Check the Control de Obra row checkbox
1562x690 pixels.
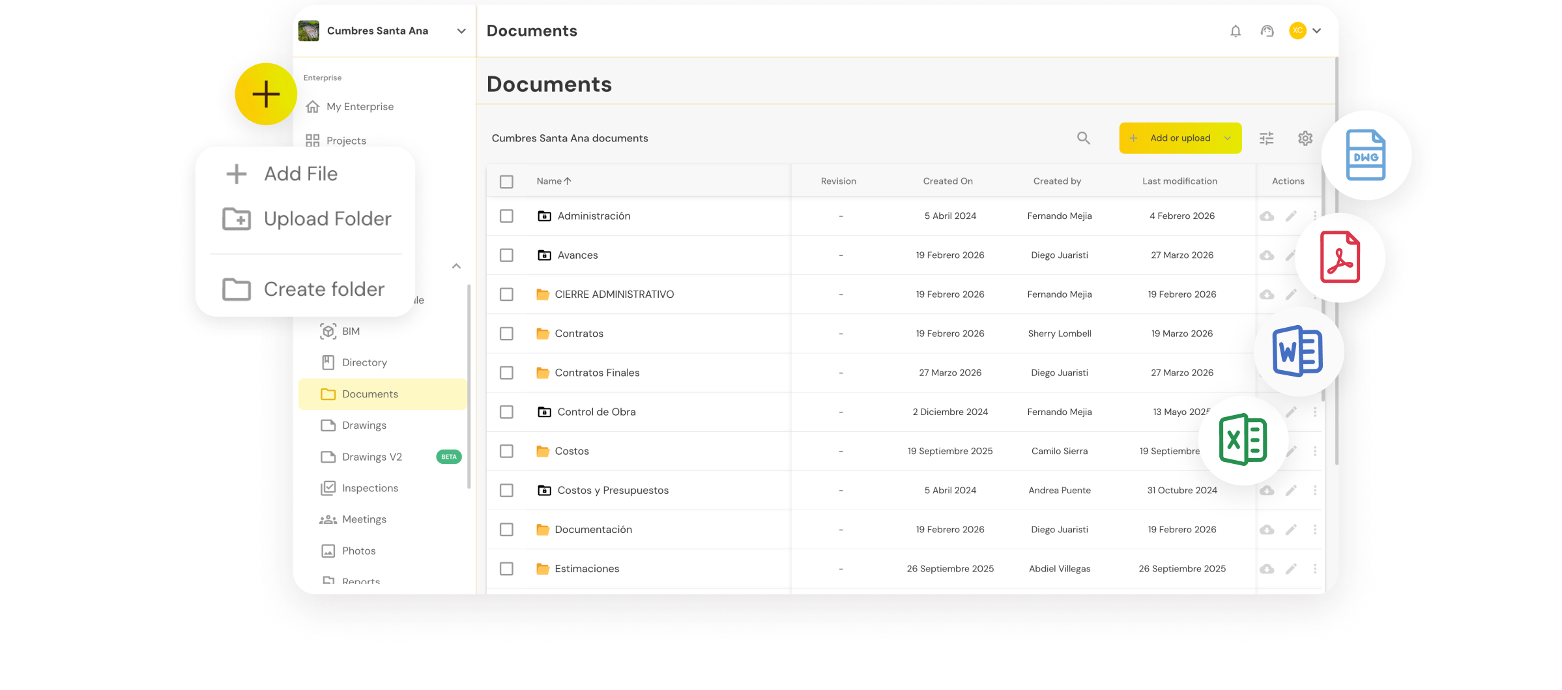506,412
